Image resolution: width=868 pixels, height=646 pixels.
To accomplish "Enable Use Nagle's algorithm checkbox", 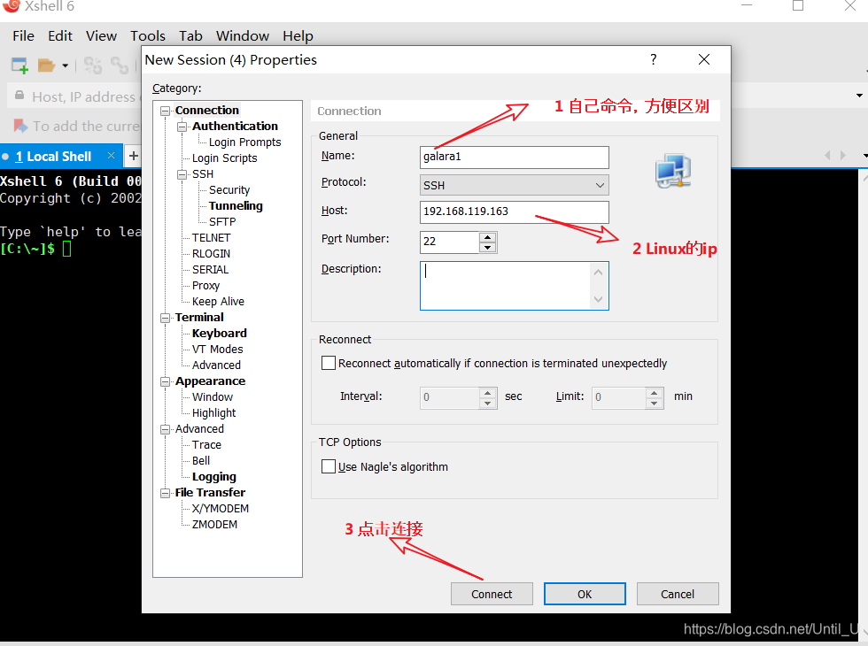I will coord(329,466).
